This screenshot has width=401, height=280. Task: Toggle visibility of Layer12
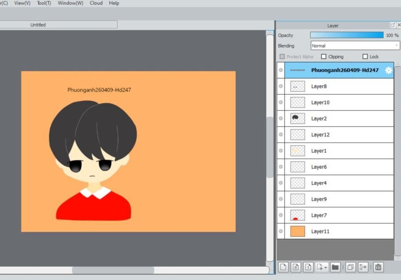[281, 134]
